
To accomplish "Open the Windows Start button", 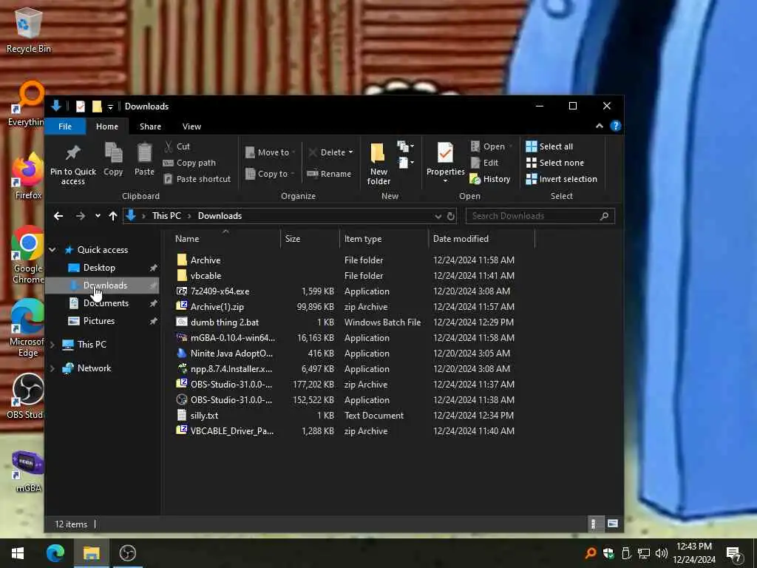I will (x=18, y=553).
